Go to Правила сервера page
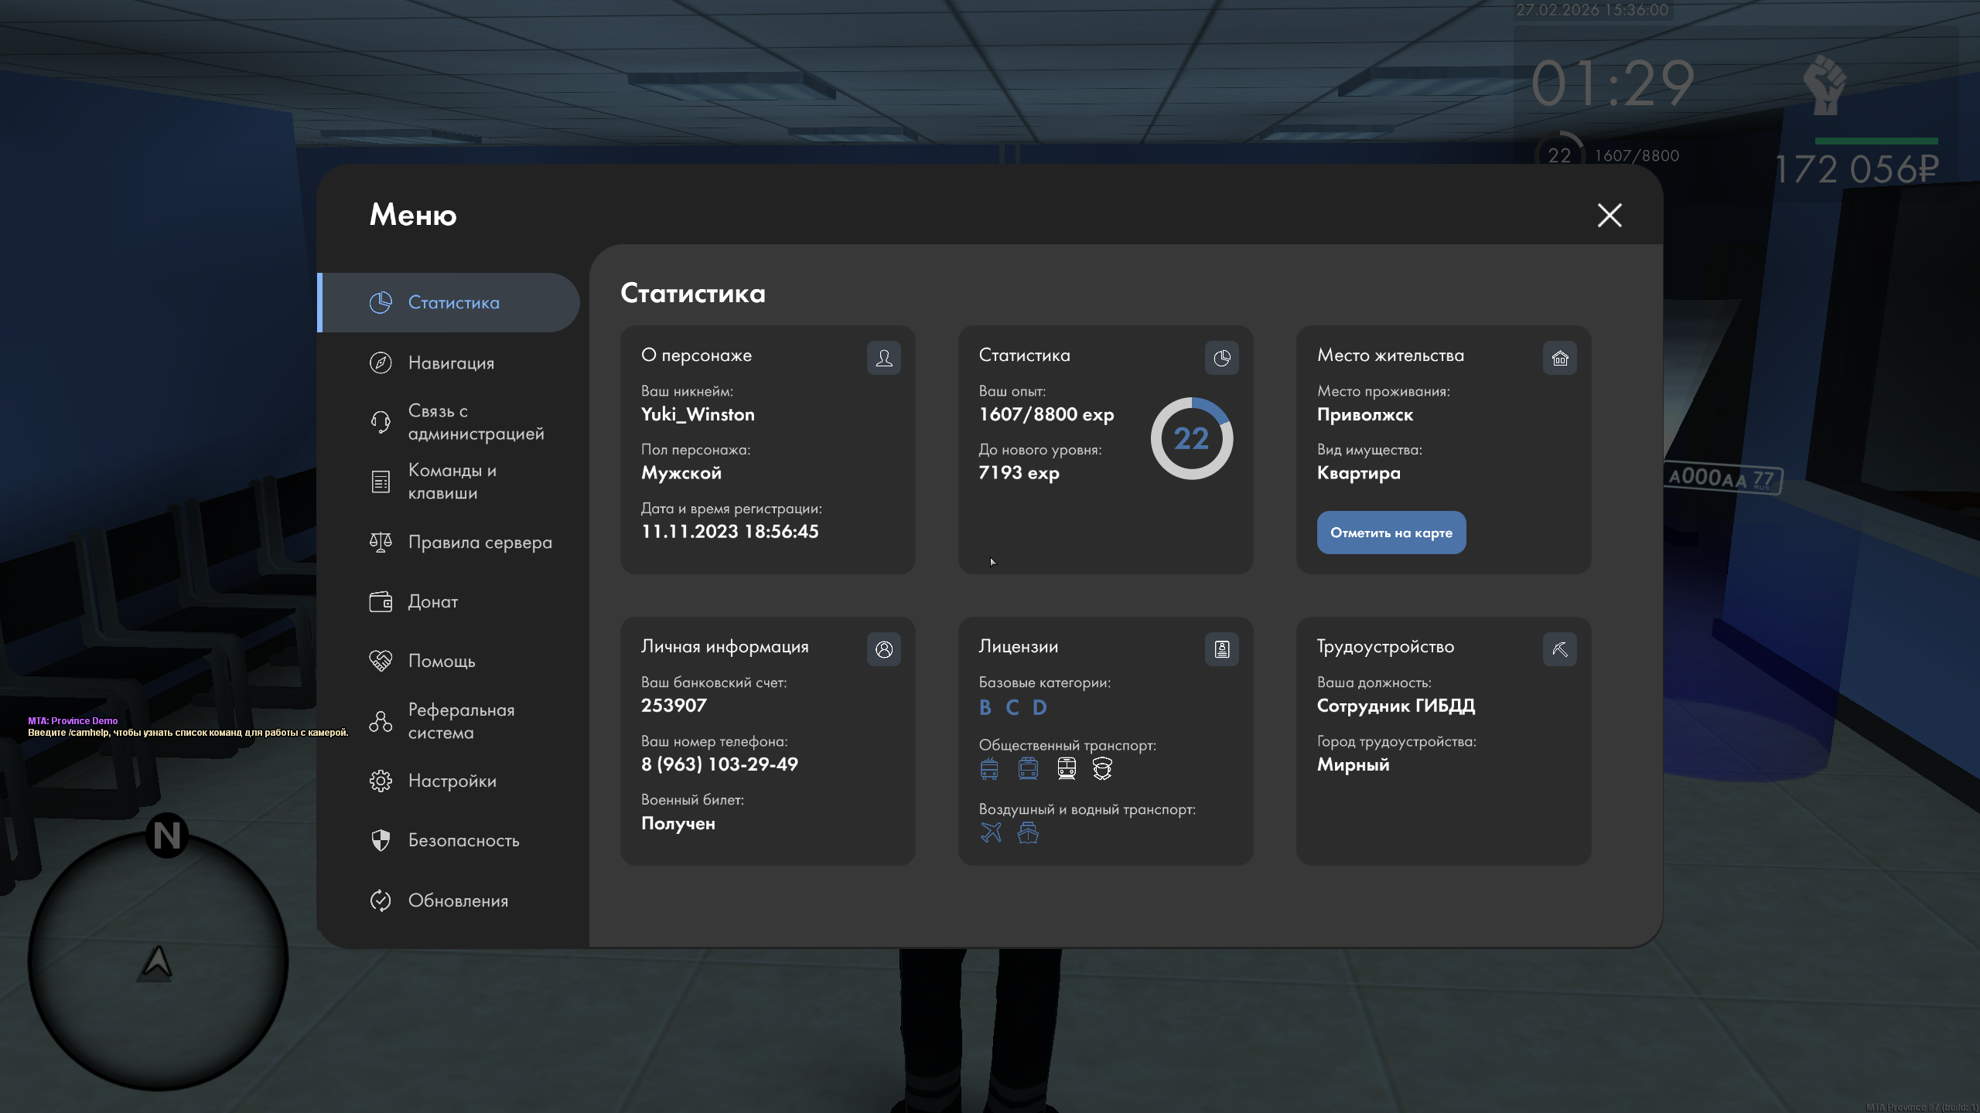Image resolution: width=1980 pixels, height=1113 pixels. point(480,542)
